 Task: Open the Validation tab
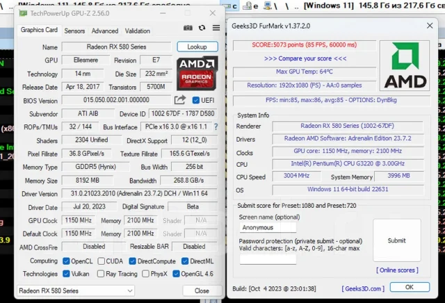(x=138, y=31)
